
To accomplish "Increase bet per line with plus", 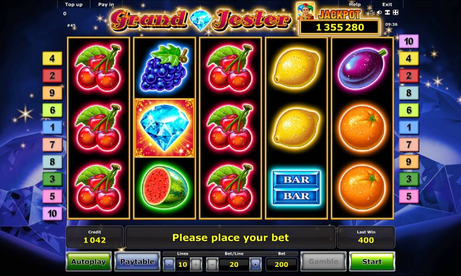I will point(255,264).
